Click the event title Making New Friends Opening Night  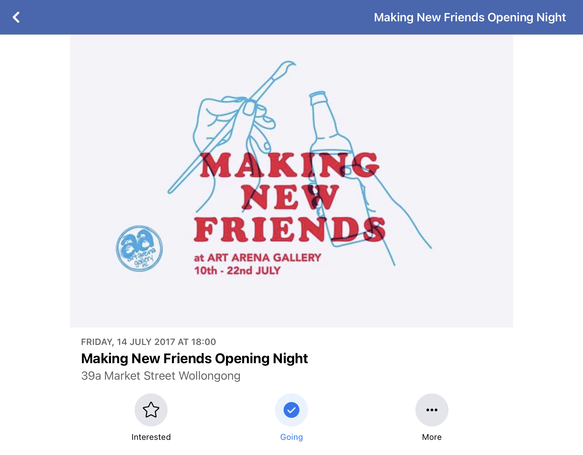coord(194,359)
